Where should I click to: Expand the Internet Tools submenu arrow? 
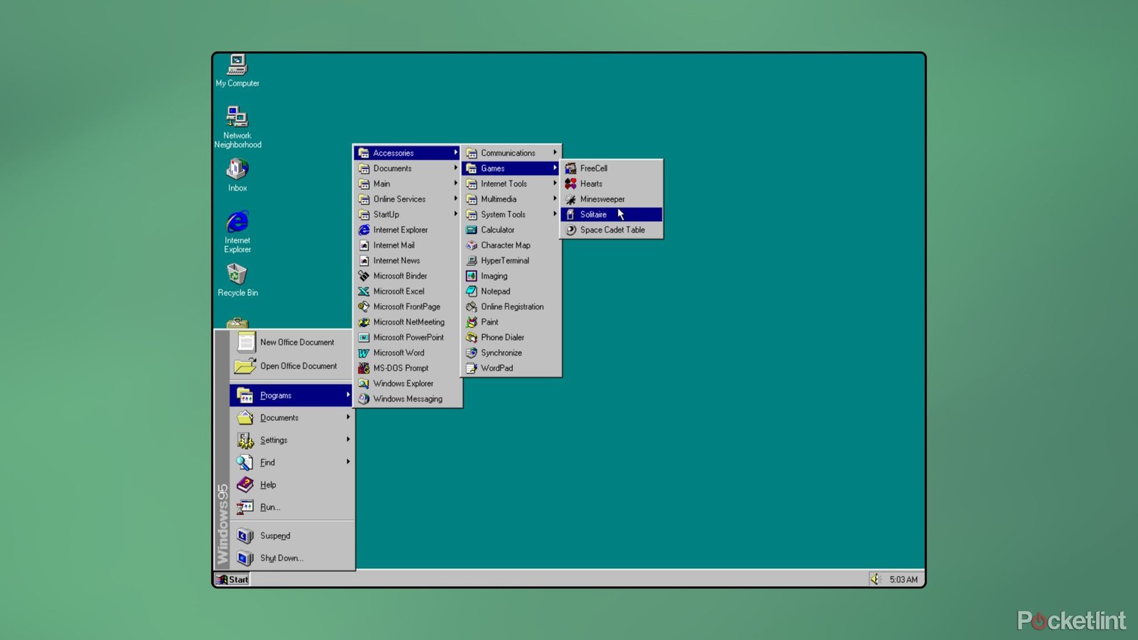pyautogui.click(x=555, y=183)
